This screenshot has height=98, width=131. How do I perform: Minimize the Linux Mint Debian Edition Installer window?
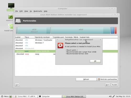(x=112, y=15)
